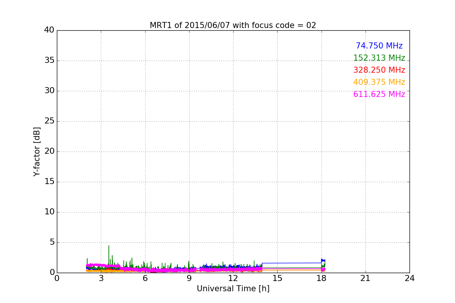Click the x-axis tick label '3'

click(x=101, y=278)
